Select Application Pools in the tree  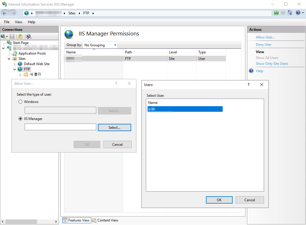(32, 53)
